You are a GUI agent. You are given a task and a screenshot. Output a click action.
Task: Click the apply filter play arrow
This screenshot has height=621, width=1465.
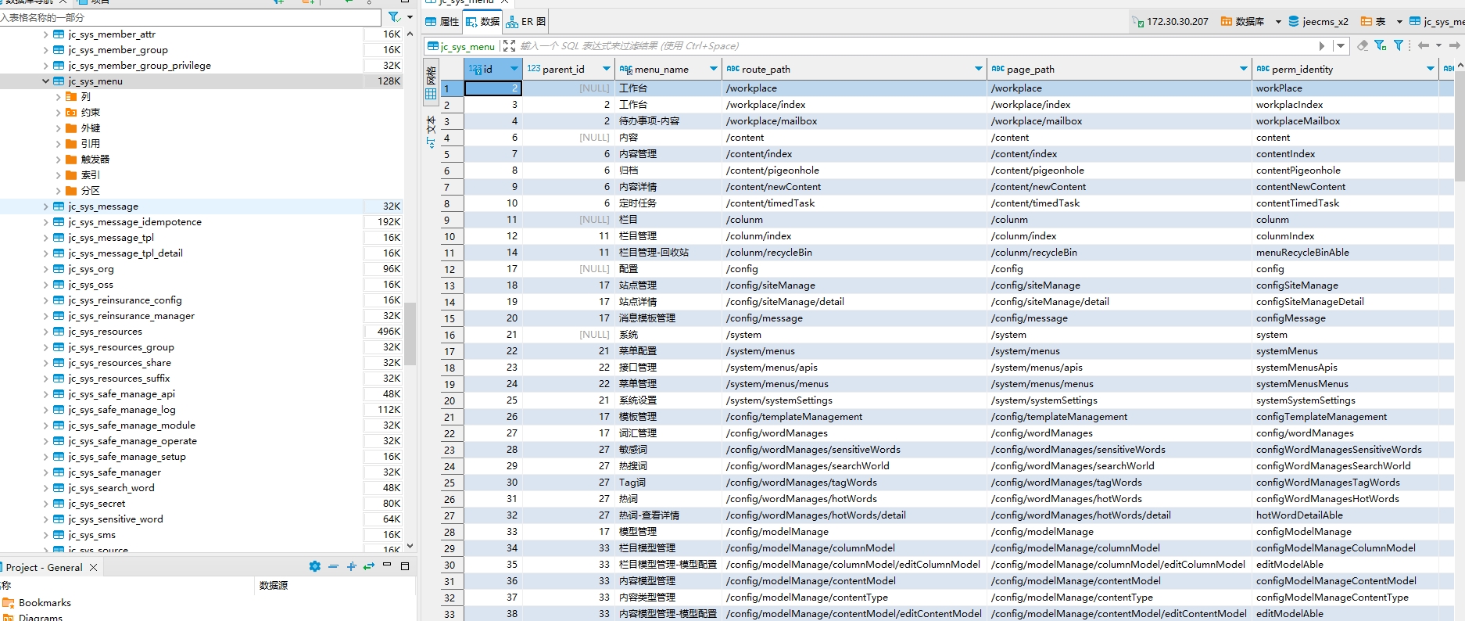pos(1321,46)
